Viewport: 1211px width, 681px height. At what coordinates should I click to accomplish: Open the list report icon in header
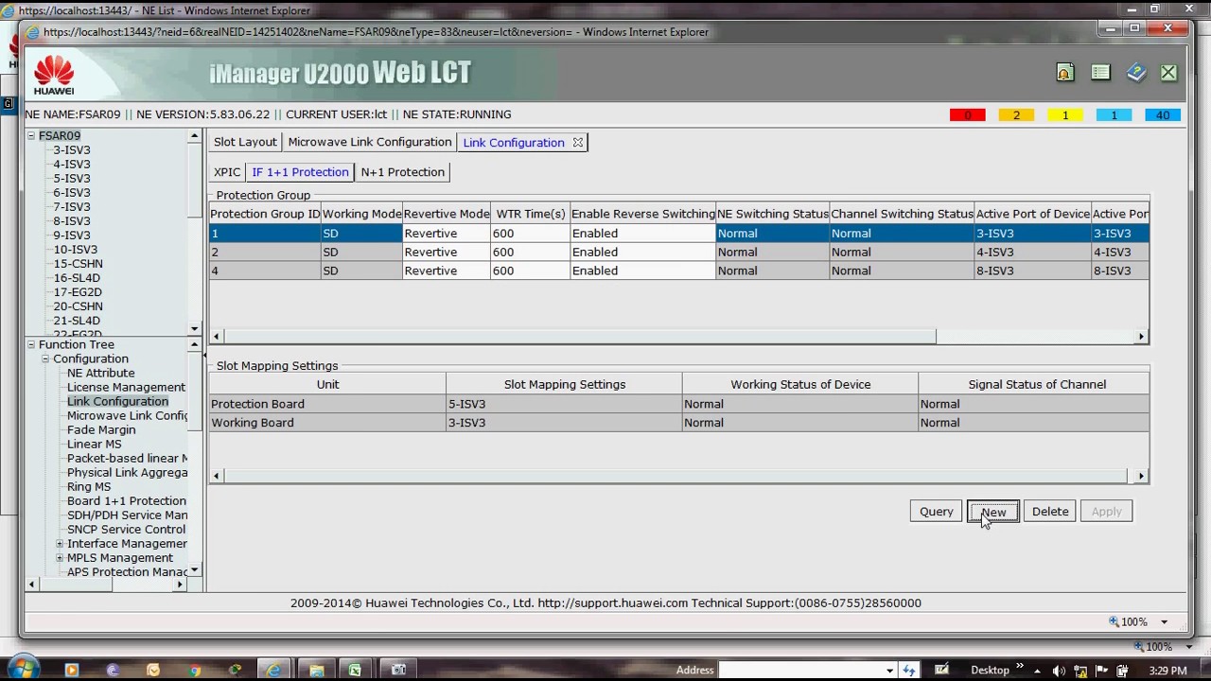click(x=1100, y=73)
